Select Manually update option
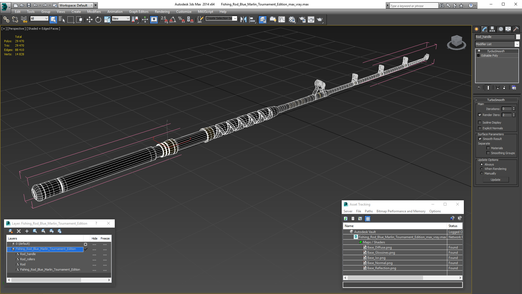The image size is (522, 294). [482, 173]
